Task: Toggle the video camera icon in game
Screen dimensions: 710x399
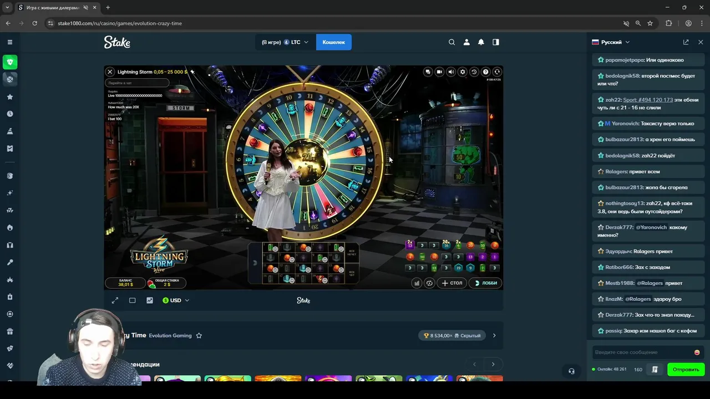Action: tap(439, 71)
